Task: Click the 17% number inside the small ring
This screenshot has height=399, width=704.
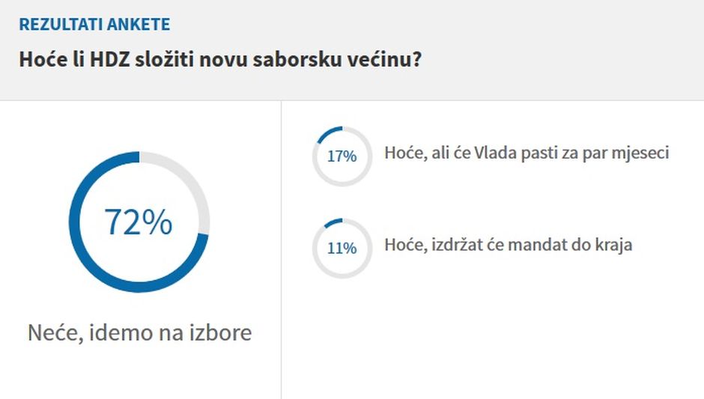Action: pos(342,156)
